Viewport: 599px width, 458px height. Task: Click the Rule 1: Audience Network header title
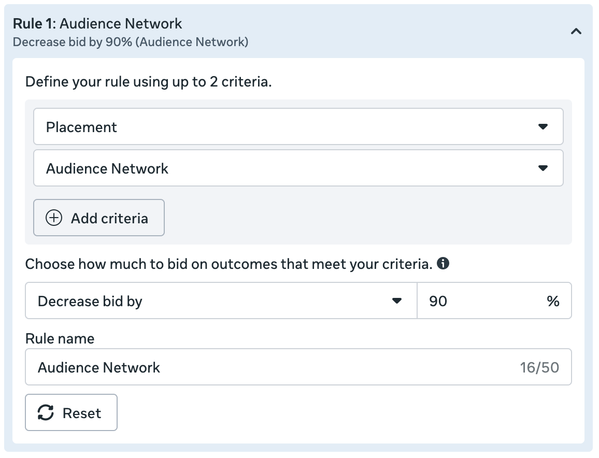97,24
